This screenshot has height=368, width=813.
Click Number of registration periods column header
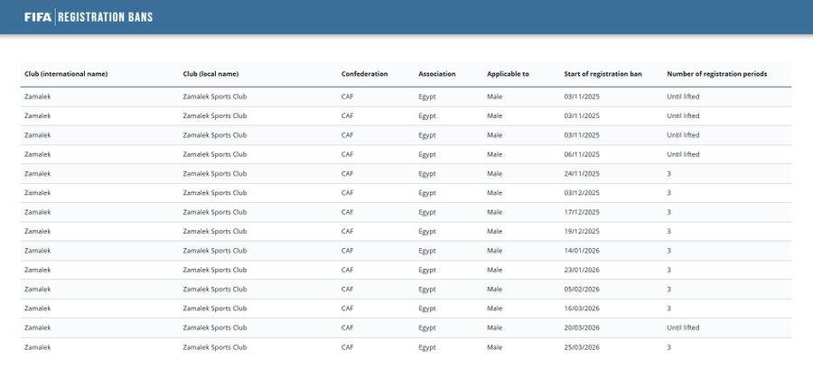click(x=717, y=74)
